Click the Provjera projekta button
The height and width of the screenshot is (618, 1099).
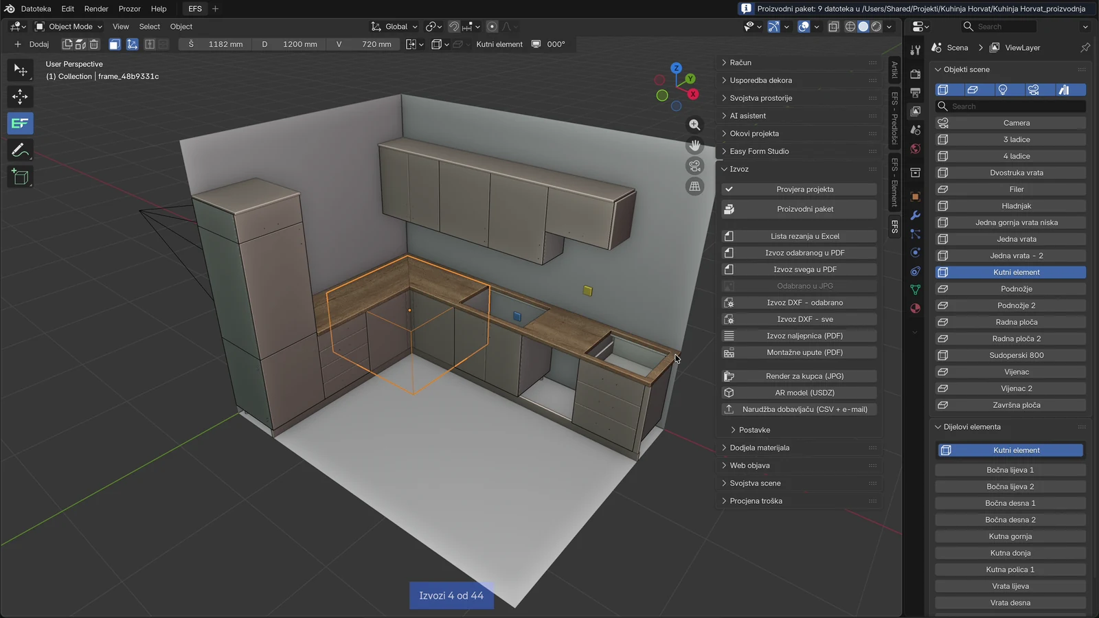(799, 190)
